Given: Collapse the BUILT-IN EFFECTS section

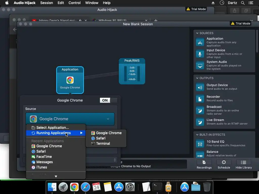Looking at the screenshot, I should pos(197,135).
